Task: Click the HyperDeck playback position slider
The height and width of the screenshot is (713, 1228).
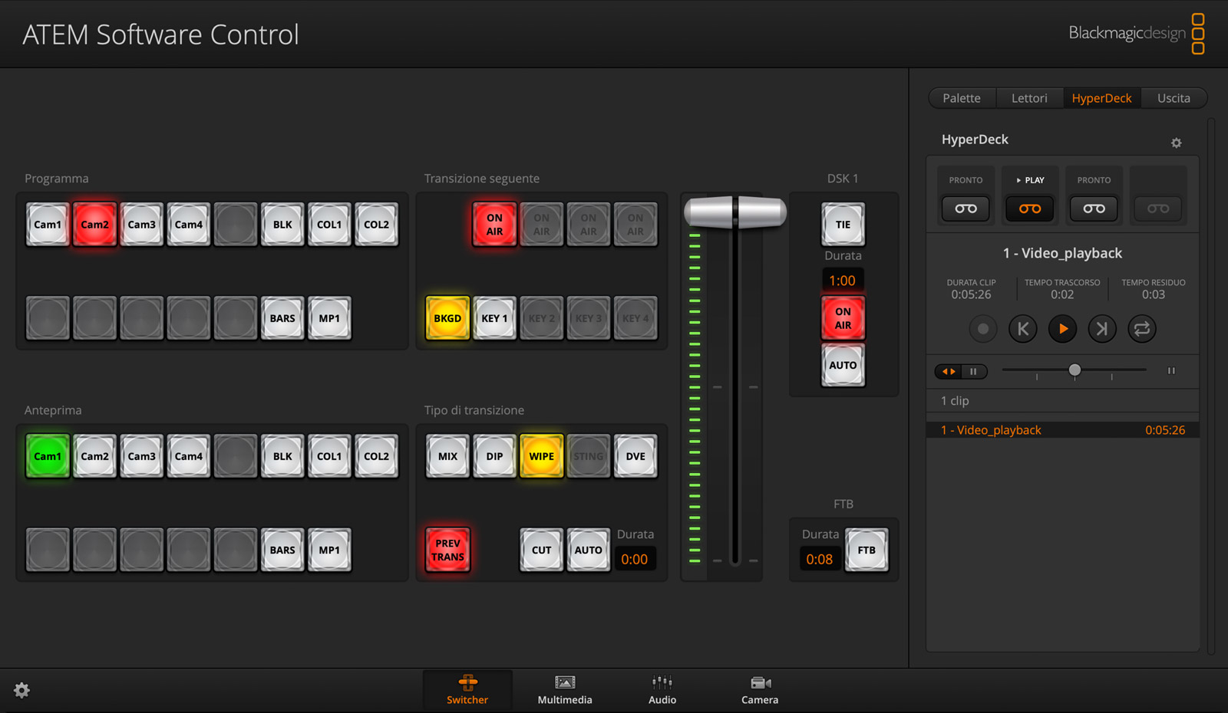Action: point(1074,370)
